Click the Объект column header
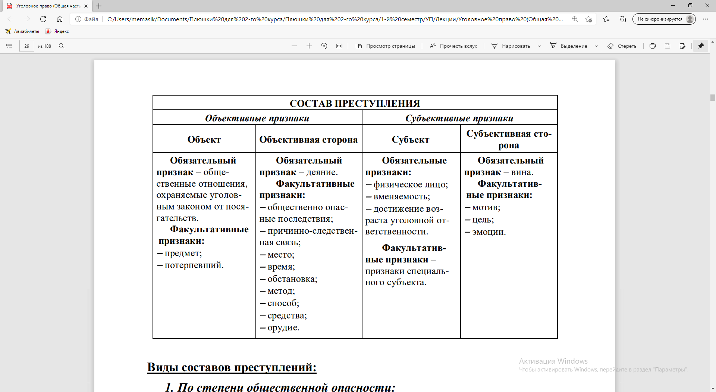This screenshot has height=392, width=716. coord(204,139)
